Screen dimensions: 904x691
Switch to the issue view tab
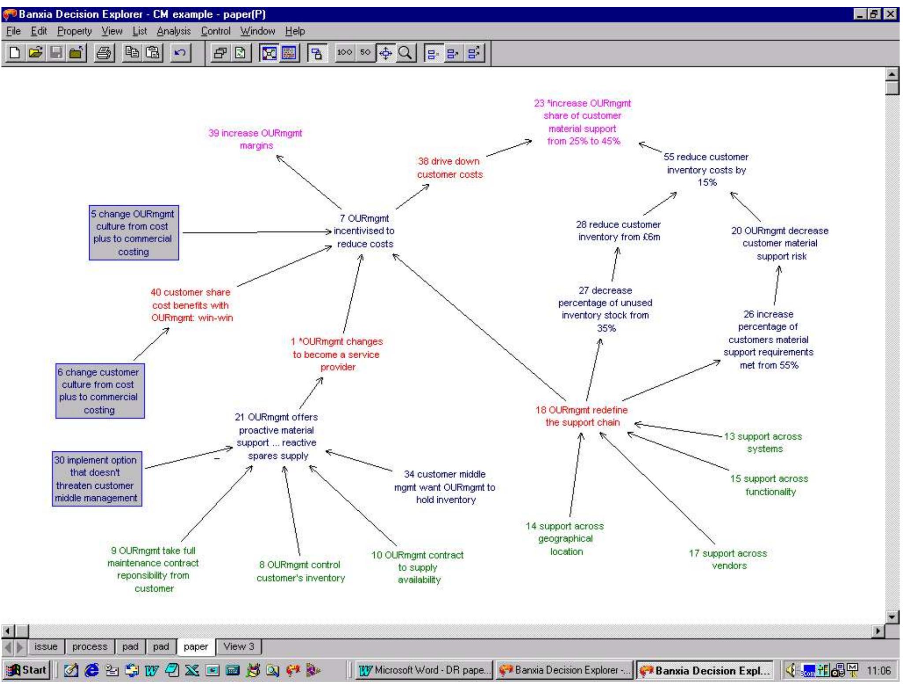click(46, 646)
